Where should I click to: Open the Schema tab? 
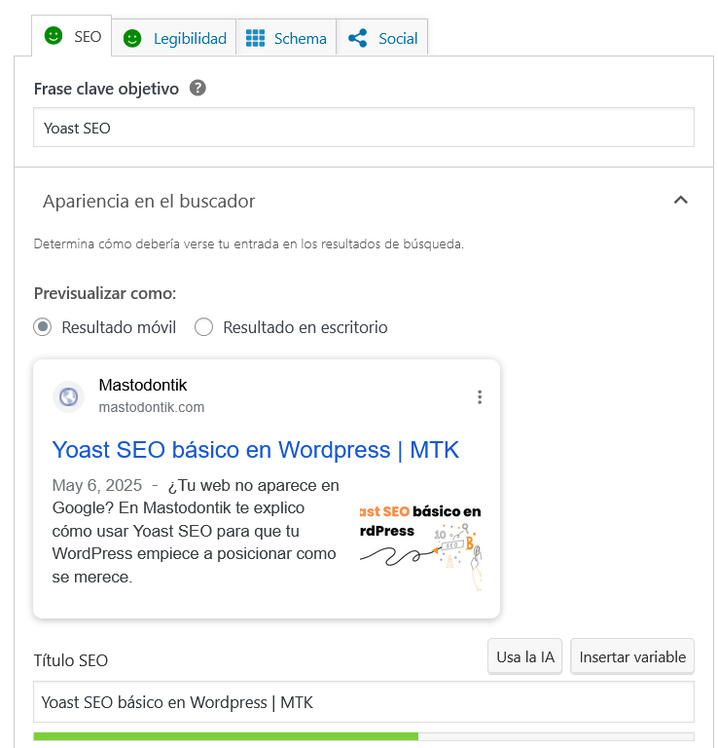(286, 38)
